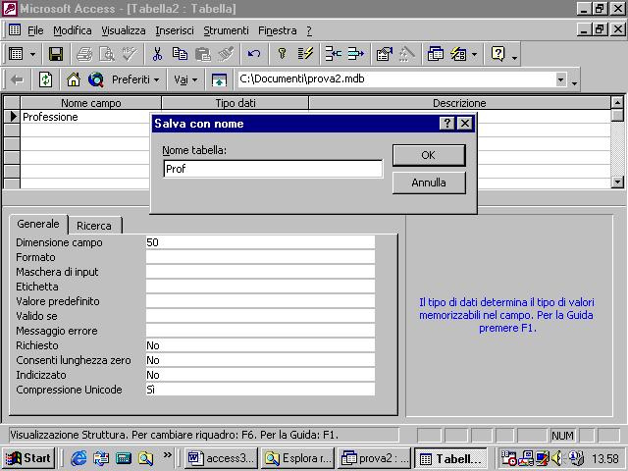Launch Internet Explorer from quick launch

[78, 458]
